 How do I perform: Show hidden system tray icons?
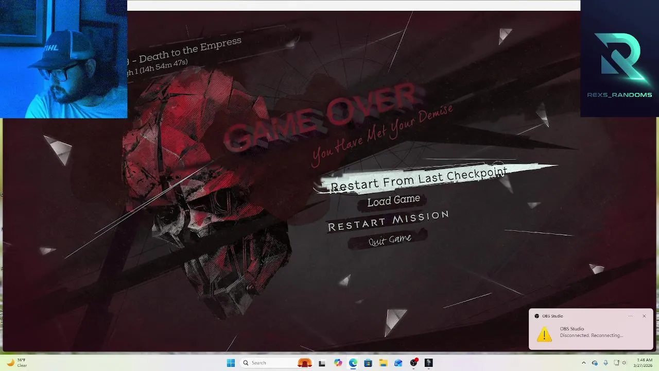583,363
